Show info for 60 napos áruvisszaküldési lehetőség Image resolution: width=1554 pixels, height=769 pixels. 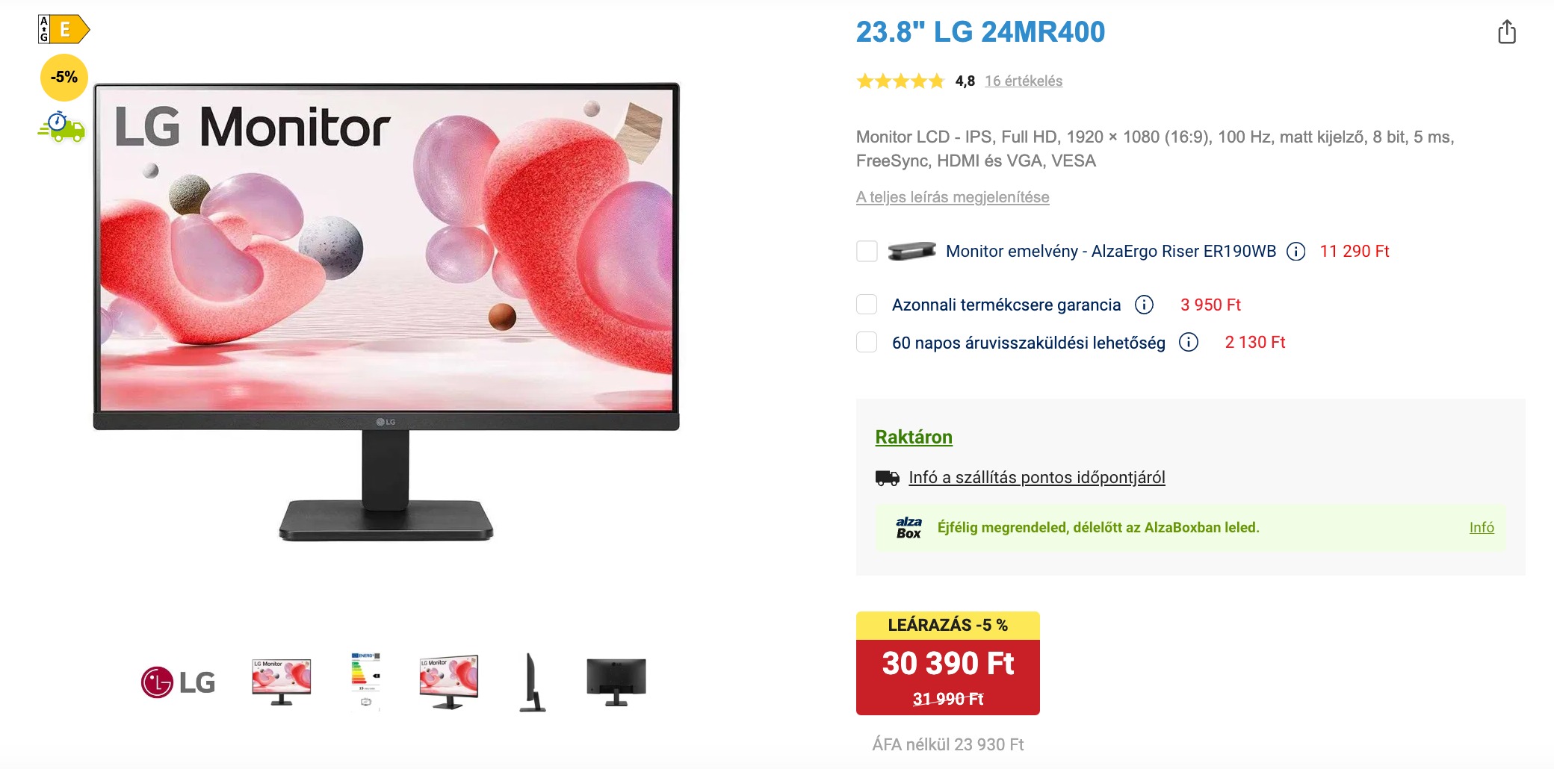click(1189, 342)
